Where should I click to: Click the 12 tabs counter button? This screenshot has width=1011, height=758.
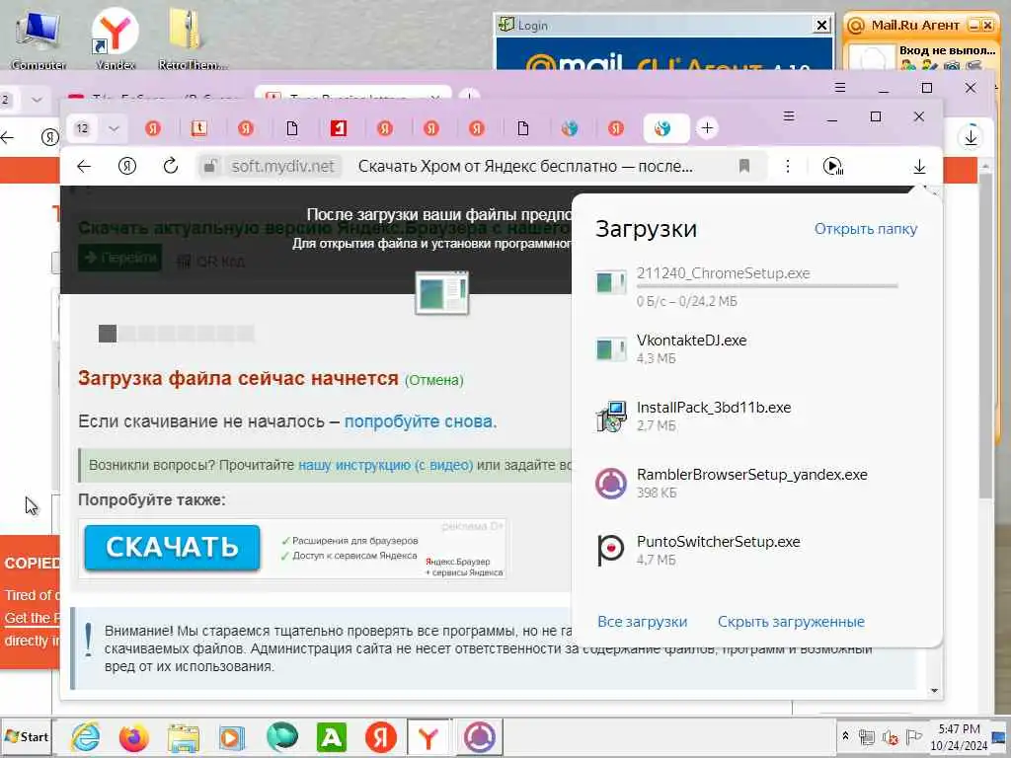(x=82, y=128)
